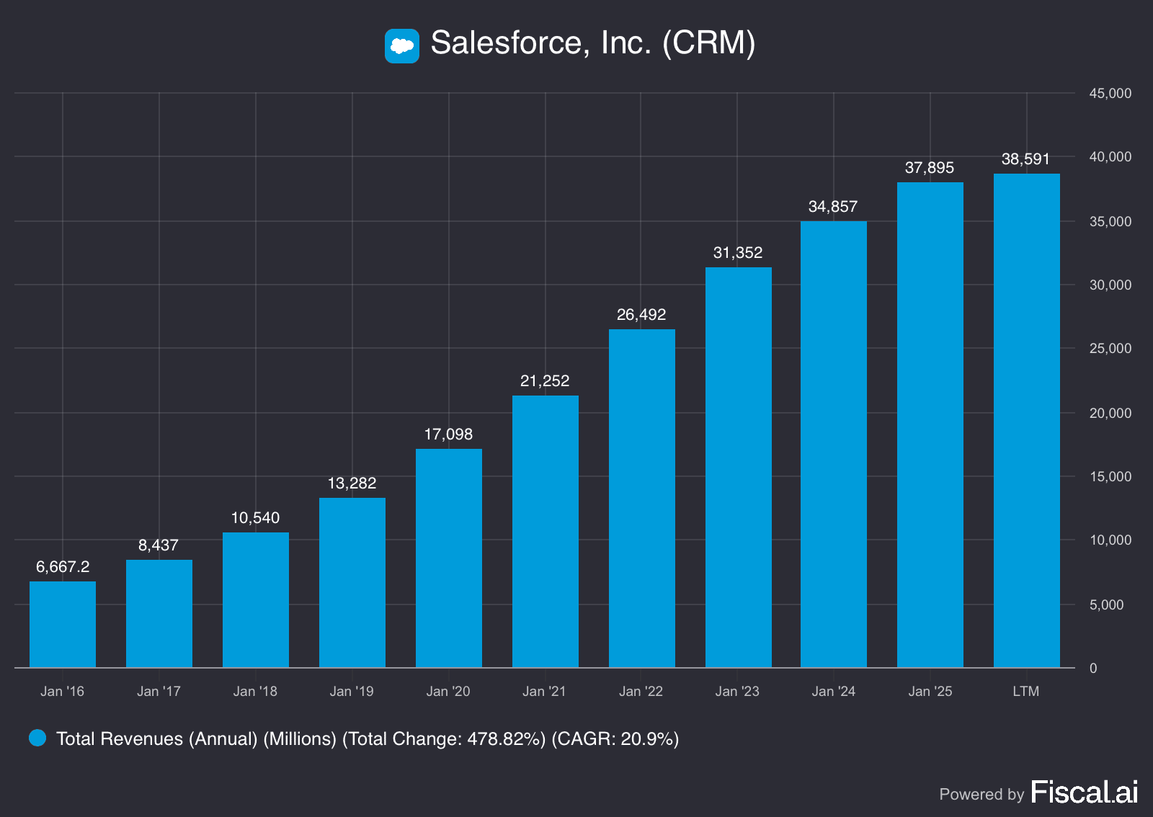
Task: Click the 40,000 y-axis value
Action: pos(1110,157)
